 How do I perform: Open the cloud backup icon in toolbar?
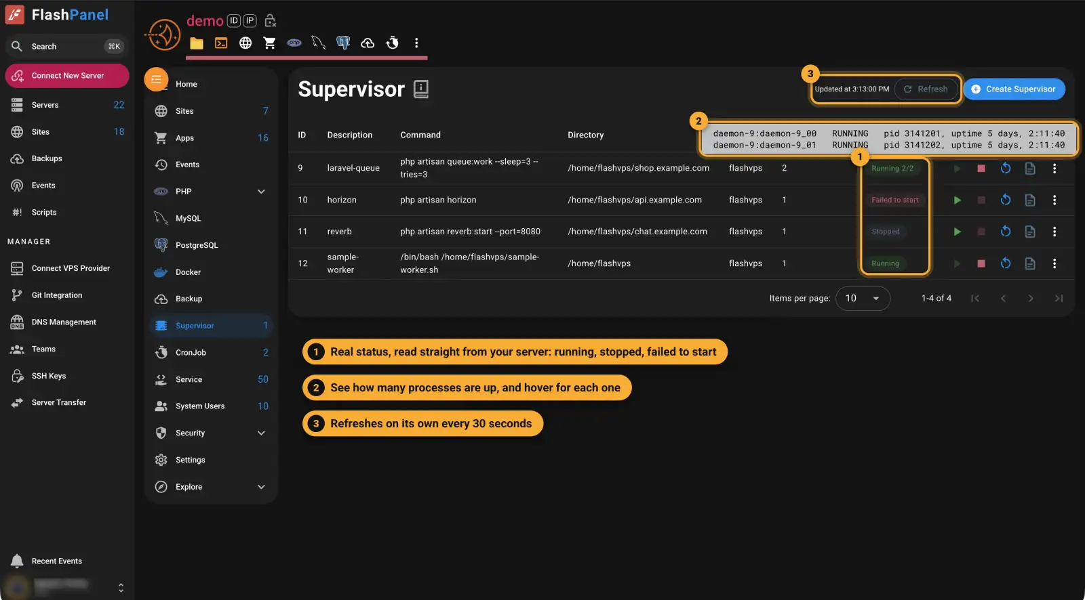click(368, 43)
